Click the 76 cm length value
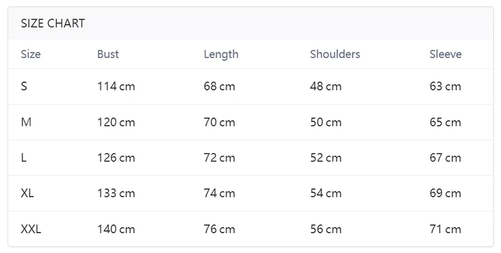Viewport: 501px width, 253px height. 219,229
